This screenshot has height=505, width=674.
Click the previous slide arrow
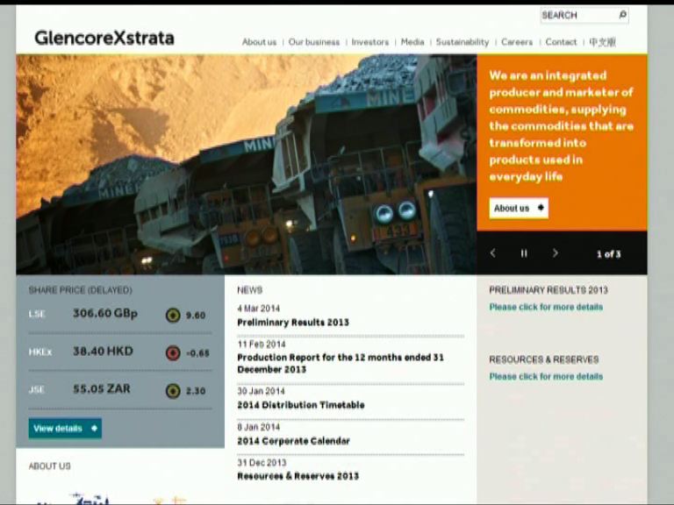point(492,253)
